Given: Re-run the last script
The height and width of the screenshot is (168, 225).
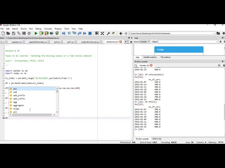Looking at the screenshot, I should 57,33.
